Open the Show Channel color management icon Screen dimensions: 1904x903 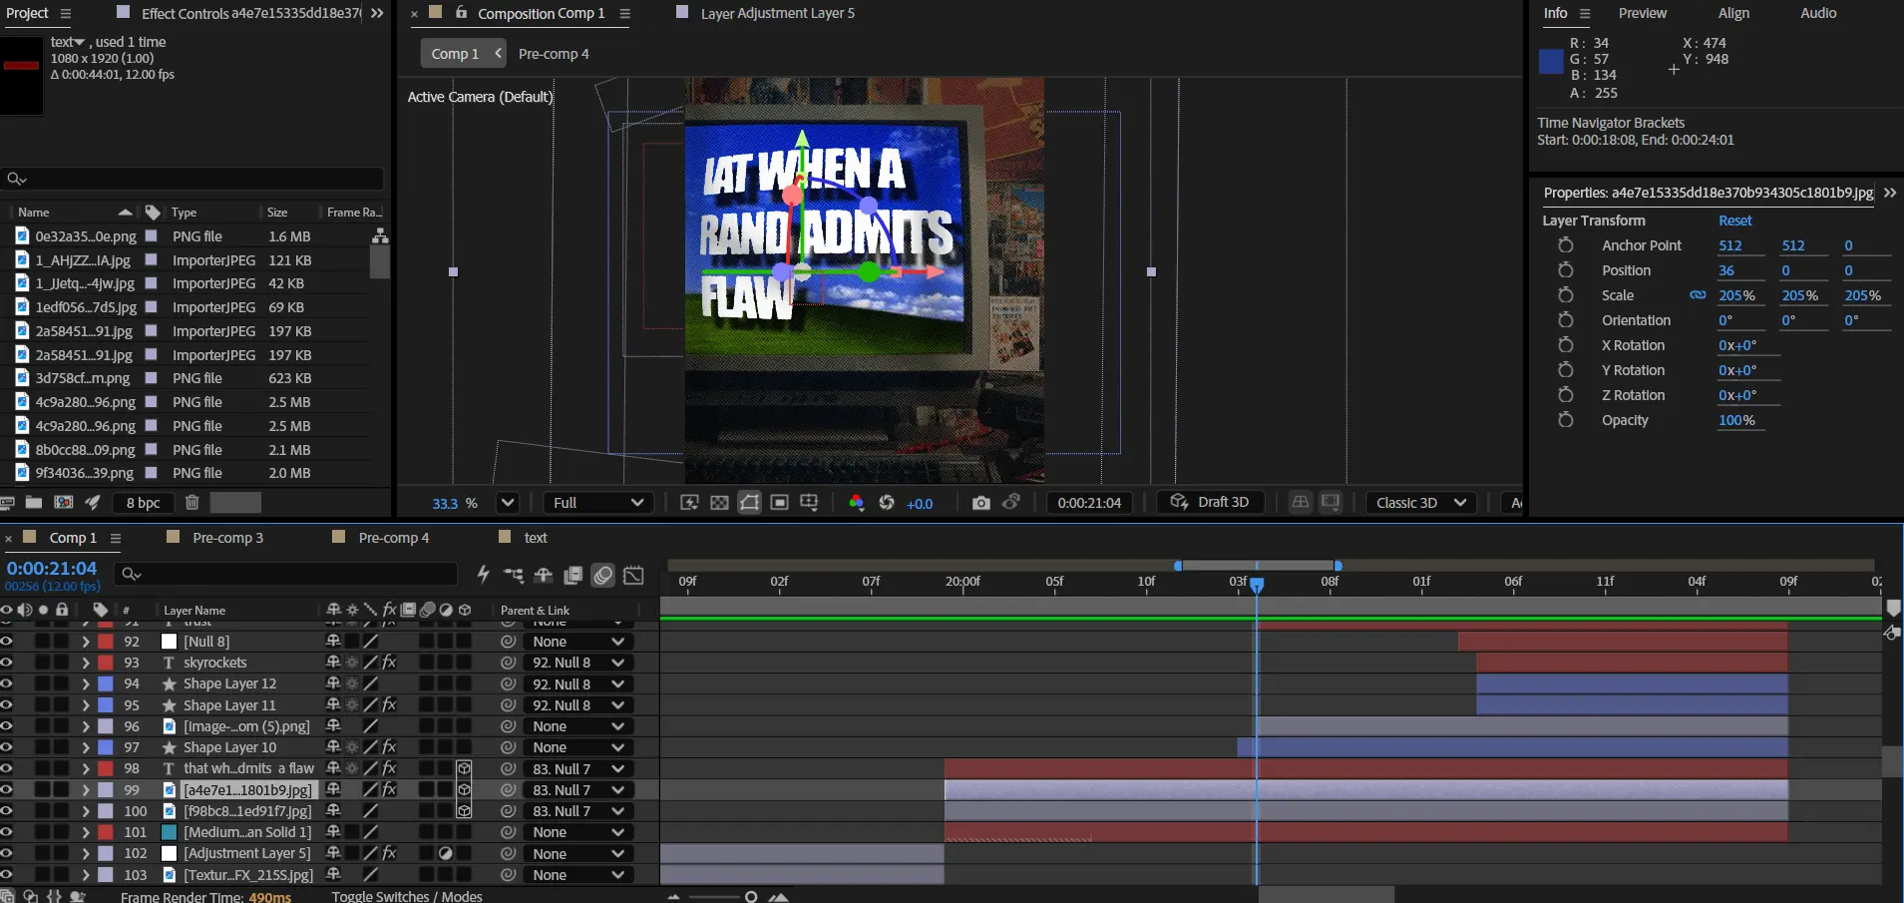[x=856, y=503]
